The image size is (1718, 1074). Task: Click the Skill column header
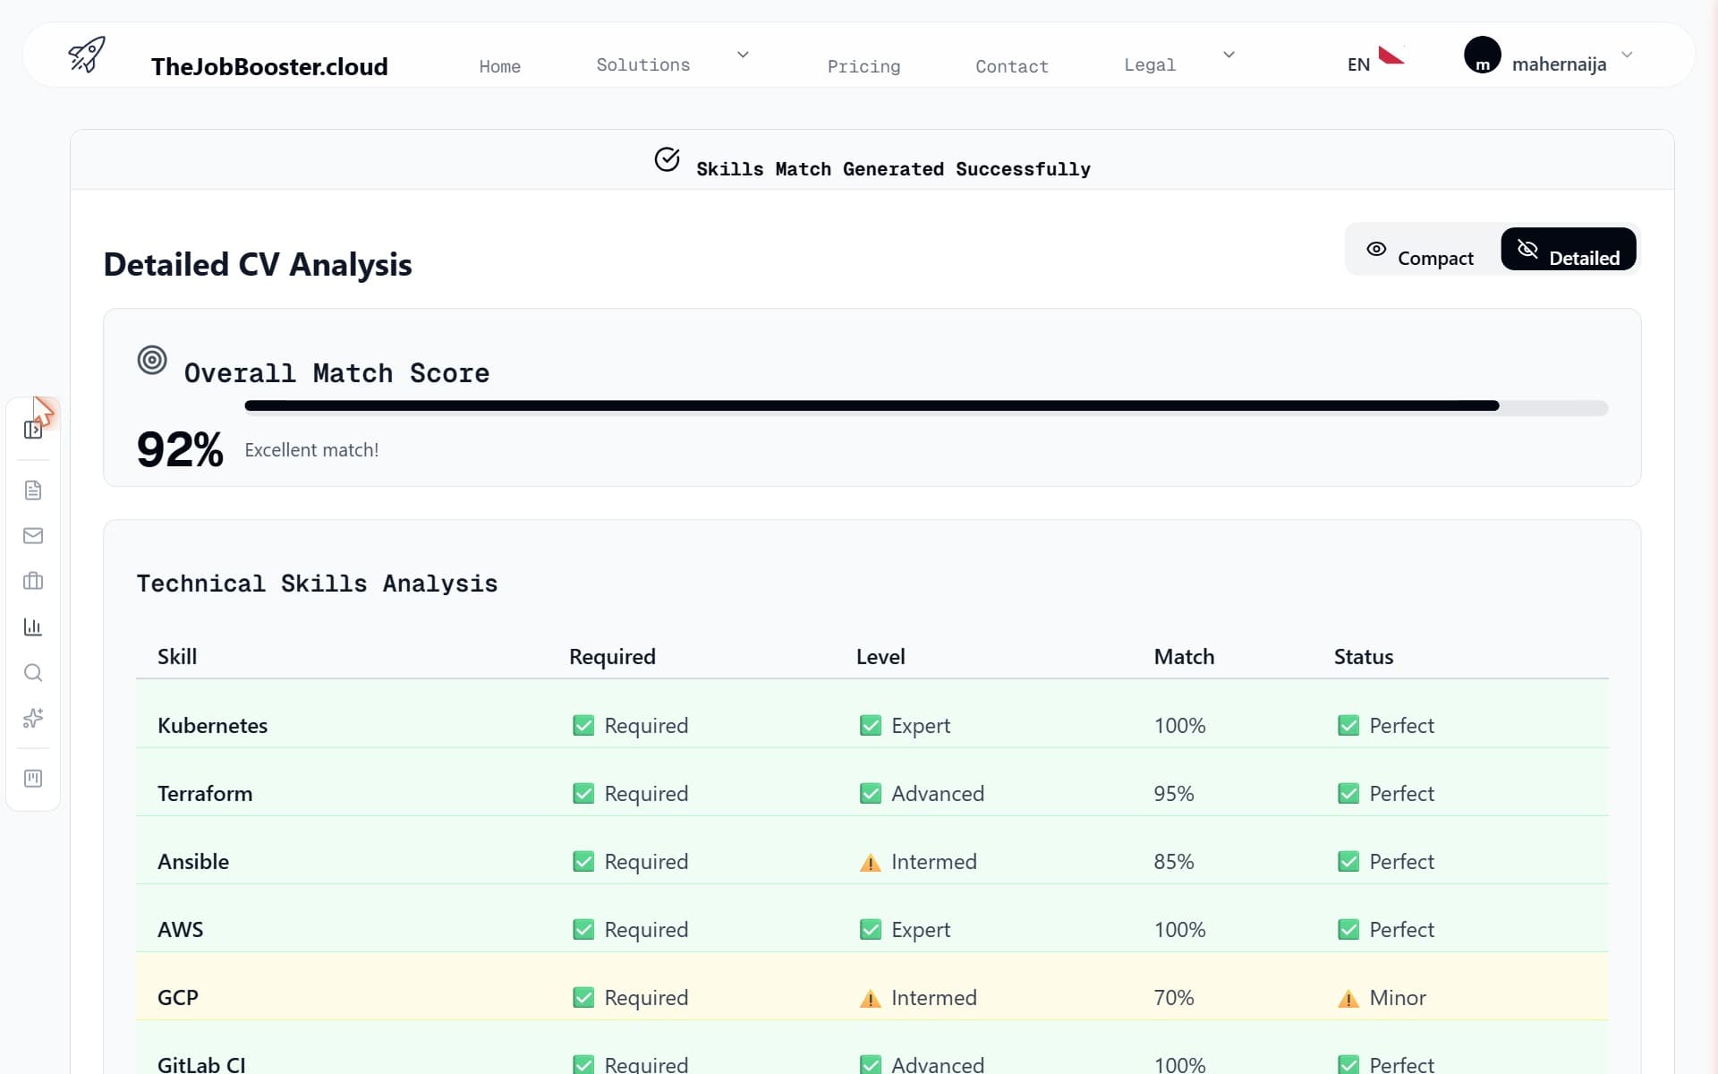tap(177, 656)
